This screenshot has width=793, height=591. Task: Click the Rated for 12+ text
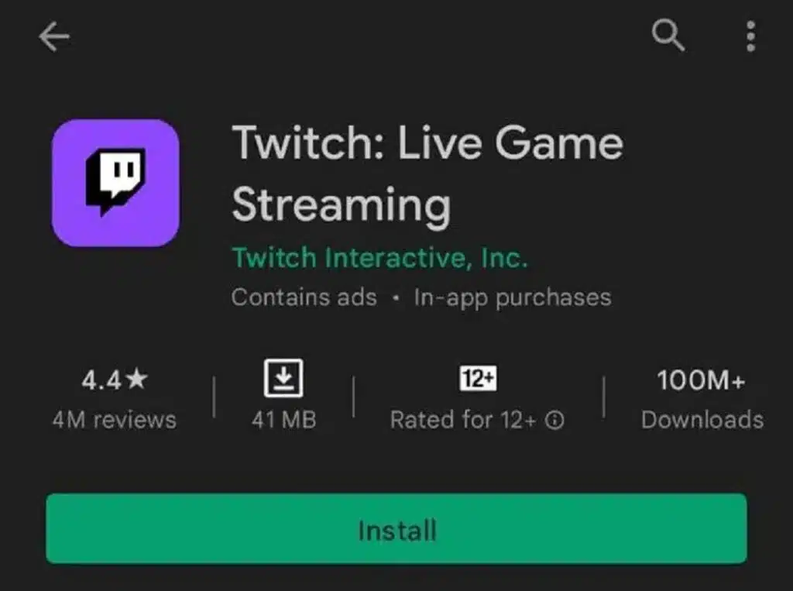461,421
